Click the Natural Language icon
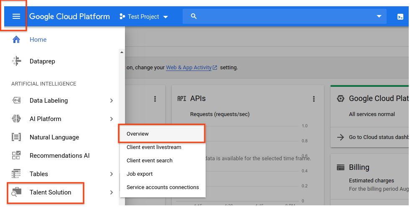 click(16, 137)
